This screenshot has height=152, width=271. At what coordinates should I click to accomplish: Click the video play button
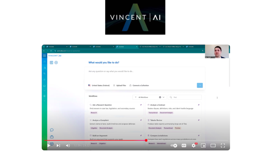(x=49, y=146)
